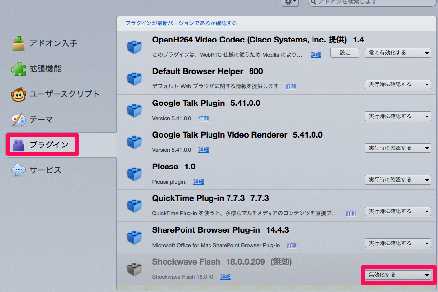Click the gear tools icon at top

click(x=290, y=2)
